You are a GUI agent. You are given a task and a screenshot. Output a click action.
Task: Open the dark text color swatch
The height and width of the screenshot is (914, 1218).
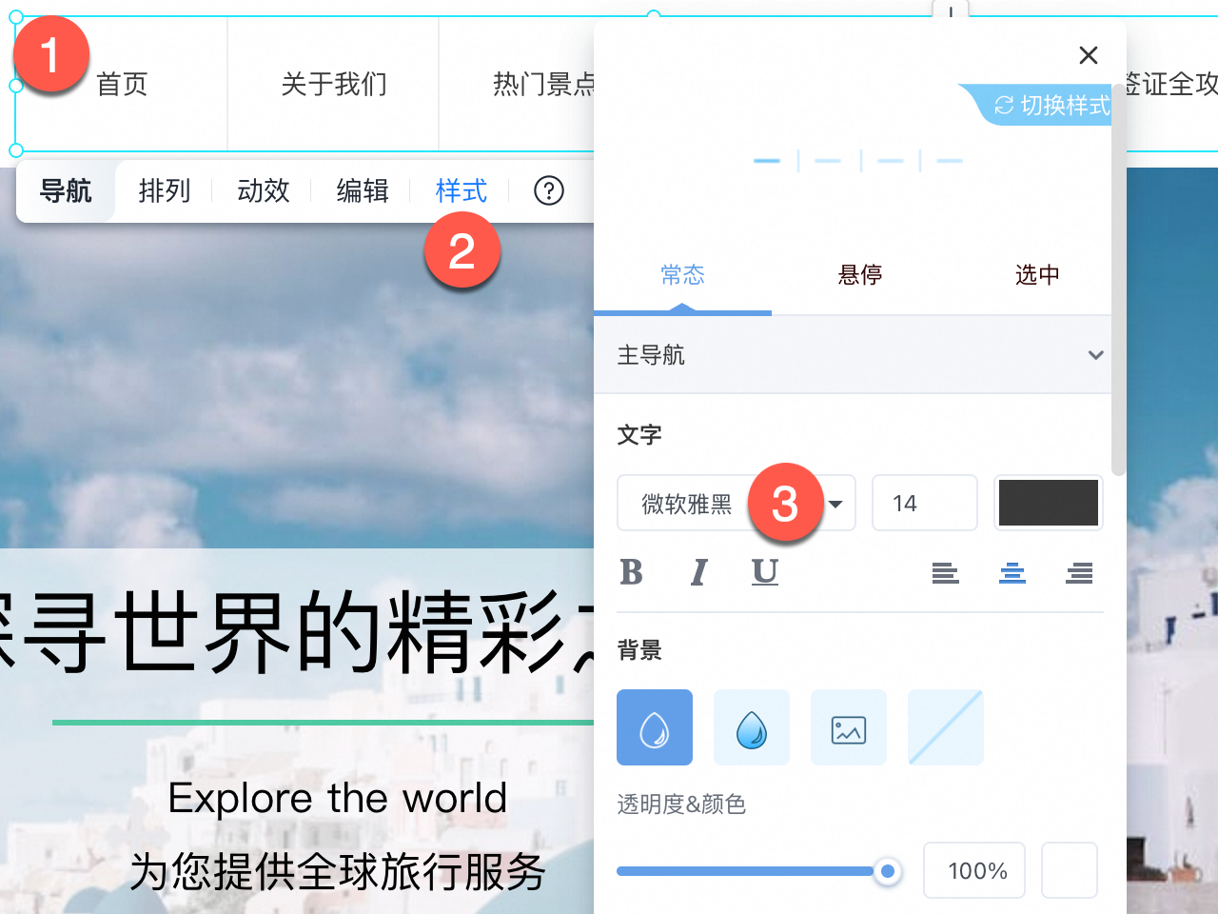(x=1049, y=503)
